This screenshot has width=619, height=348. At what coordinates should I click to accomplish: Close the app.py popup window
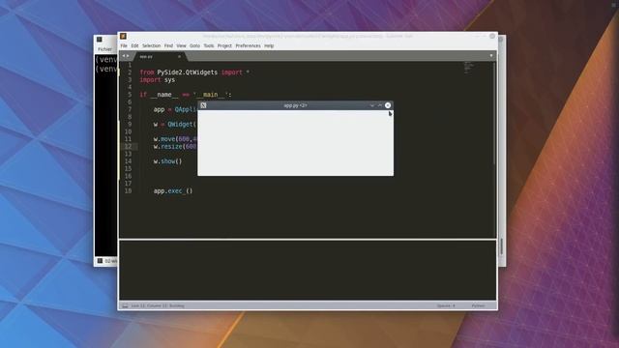(388, 105)
